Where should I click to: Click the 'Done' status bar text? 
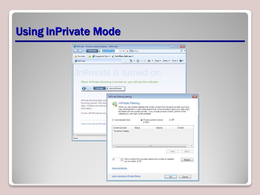coord(76,138)
